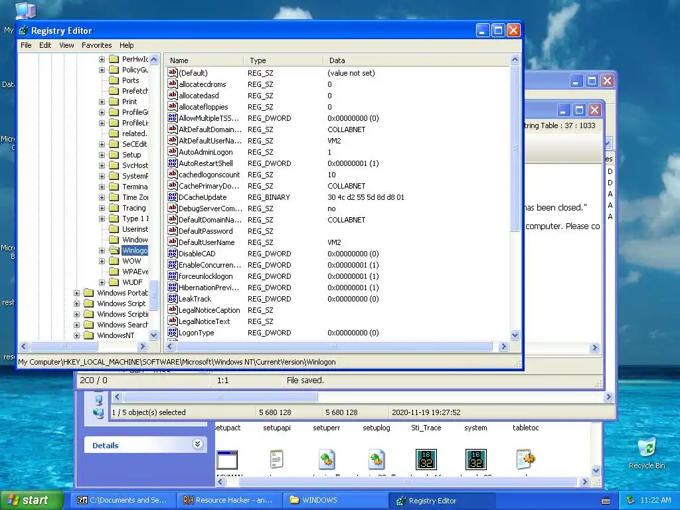Open the File menu in Registry Editor

coord(26,45)
